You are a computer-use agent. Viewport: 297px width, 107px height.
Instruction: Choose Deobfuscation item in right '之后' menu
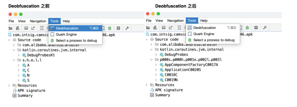[x=213, y=28]
